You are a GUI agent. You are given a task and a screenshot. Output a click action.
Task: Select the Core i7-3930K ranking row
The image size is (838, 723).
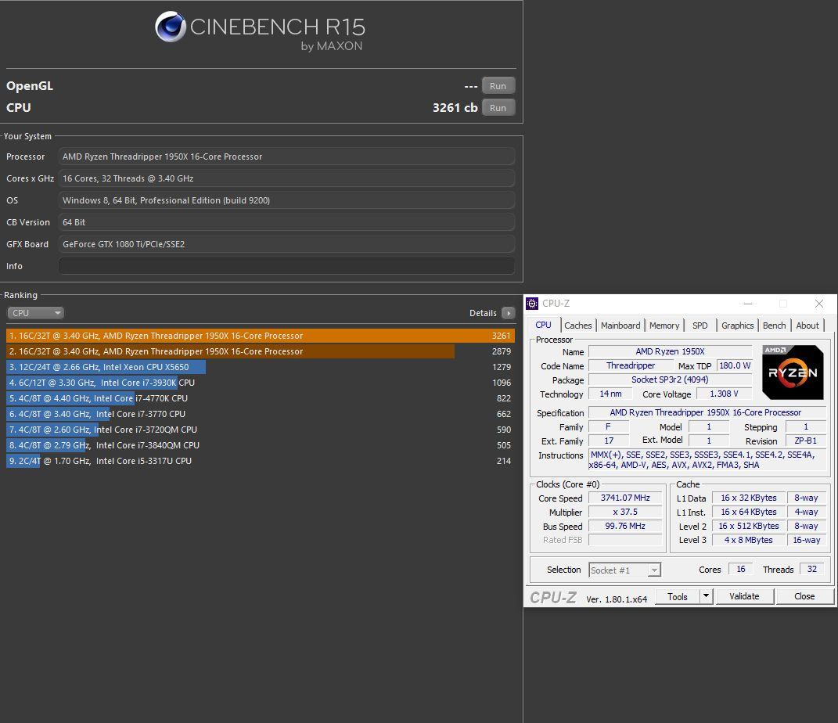tap(261, 383)
